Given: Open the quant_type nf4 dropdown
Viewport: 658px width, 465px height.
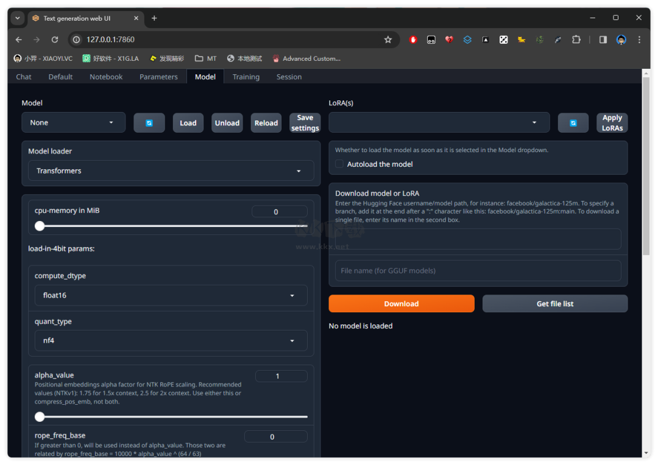Looking at the screenshot, I should pos(171,341).
